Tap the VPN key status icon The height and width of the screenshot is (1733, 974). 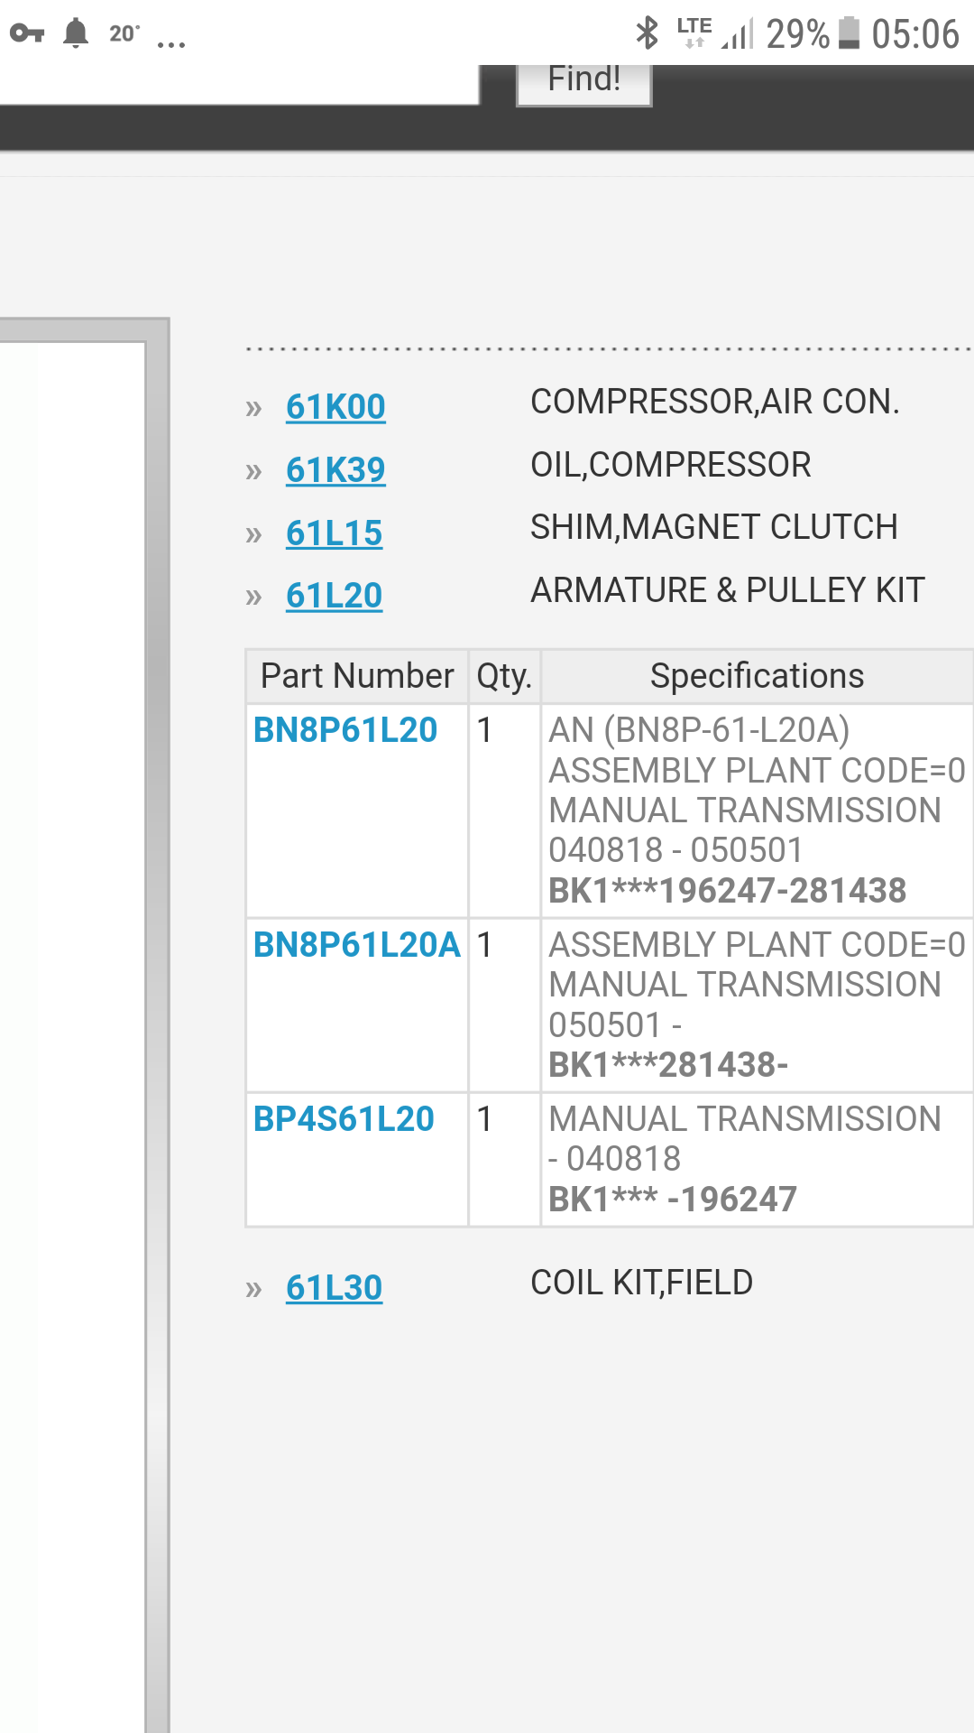click(27, 34)
